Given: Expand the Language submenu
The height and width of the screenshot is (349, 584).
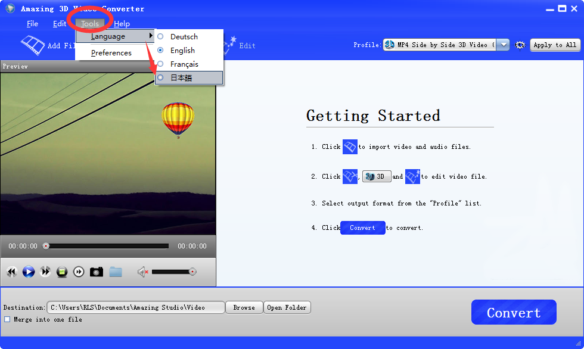Looking at the screenshot, I should (114, 36).
